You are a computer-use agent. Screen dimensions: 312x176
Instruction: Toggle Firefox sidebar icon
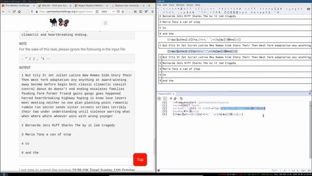coord(141,12)
